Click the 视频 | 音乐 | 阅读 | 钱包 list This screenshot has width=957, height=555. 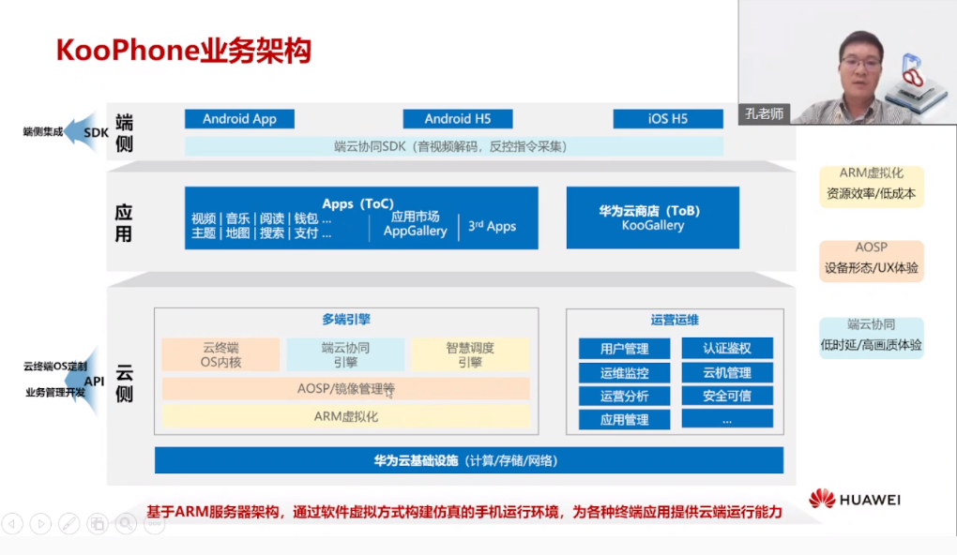click(x=261, y=218)
